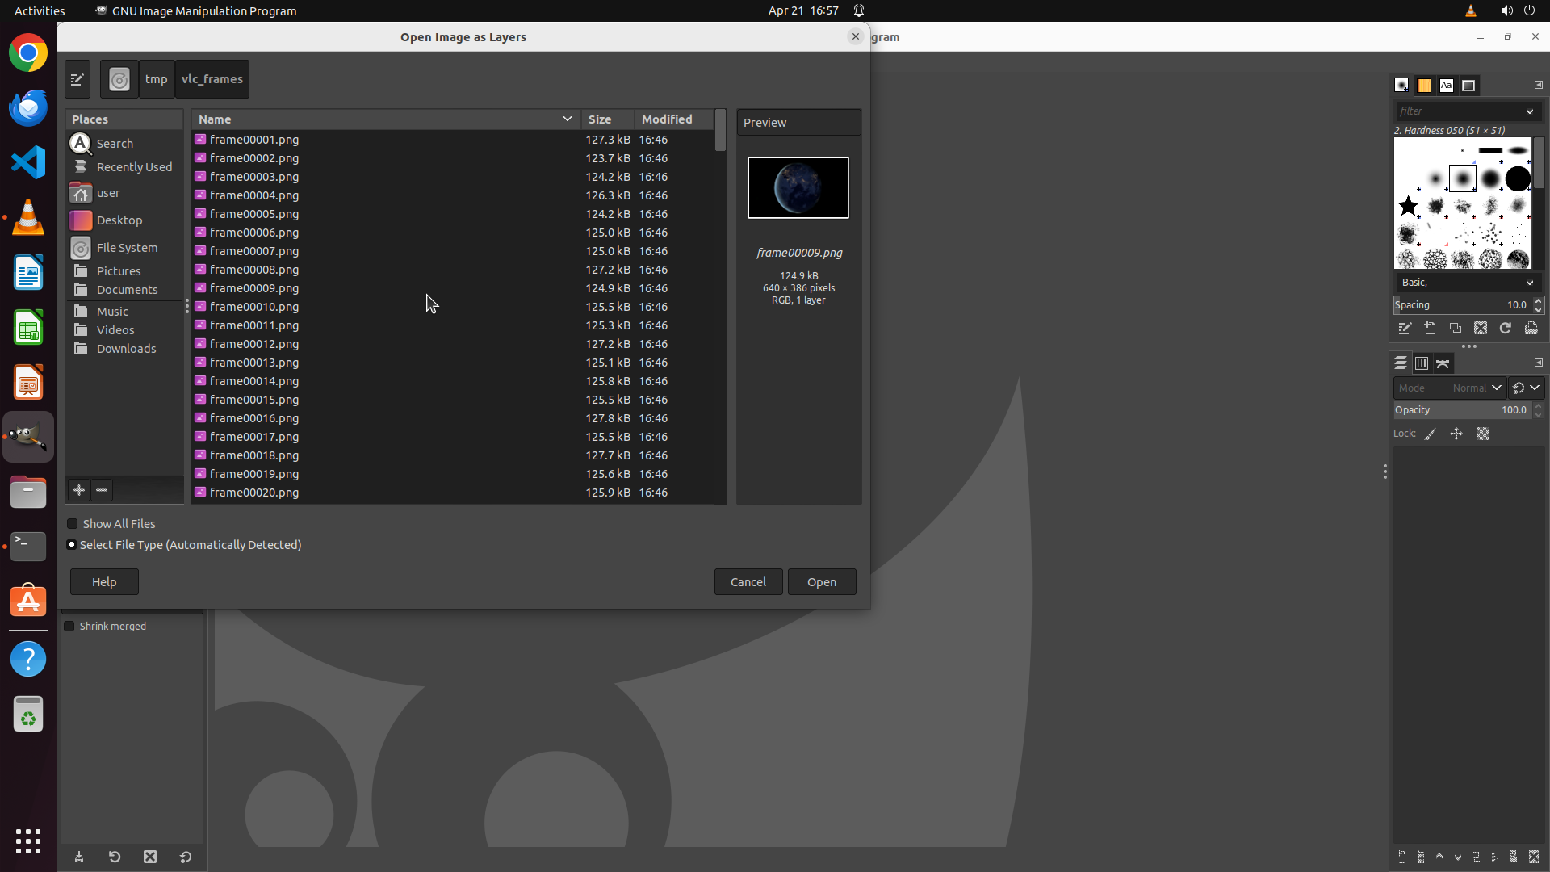Click the Cancel button
1550x872 pixels.
point(748,582)
